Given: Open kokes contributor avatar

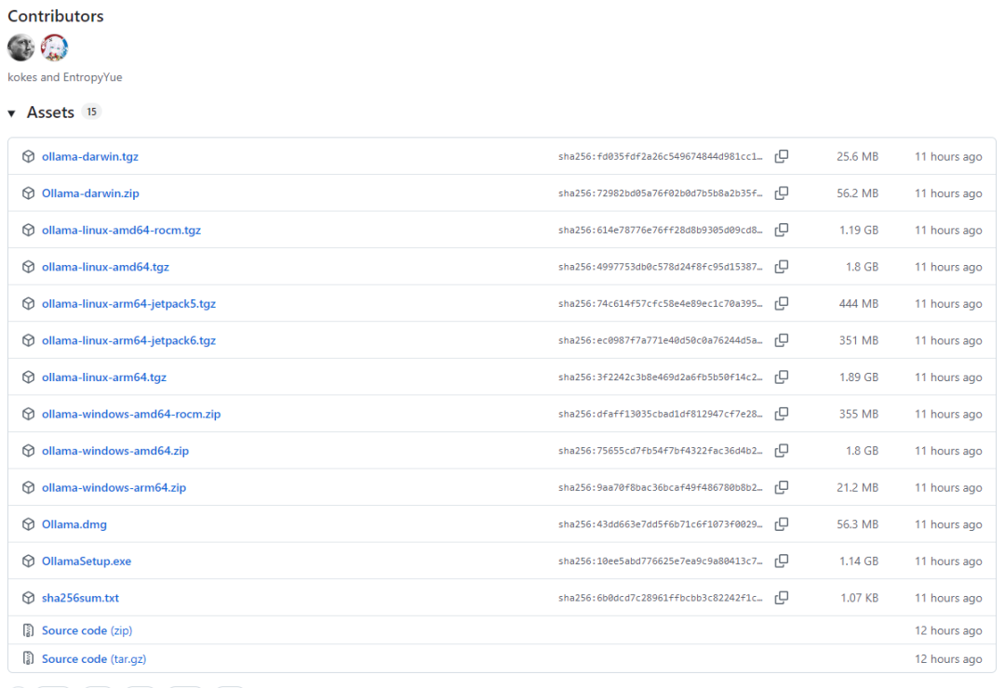Looking at the screenshot, I should pos(21,47).
